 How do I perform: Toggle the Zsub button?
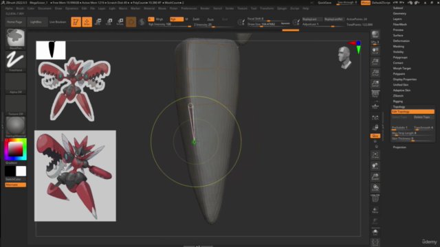[x=210, y=19]
